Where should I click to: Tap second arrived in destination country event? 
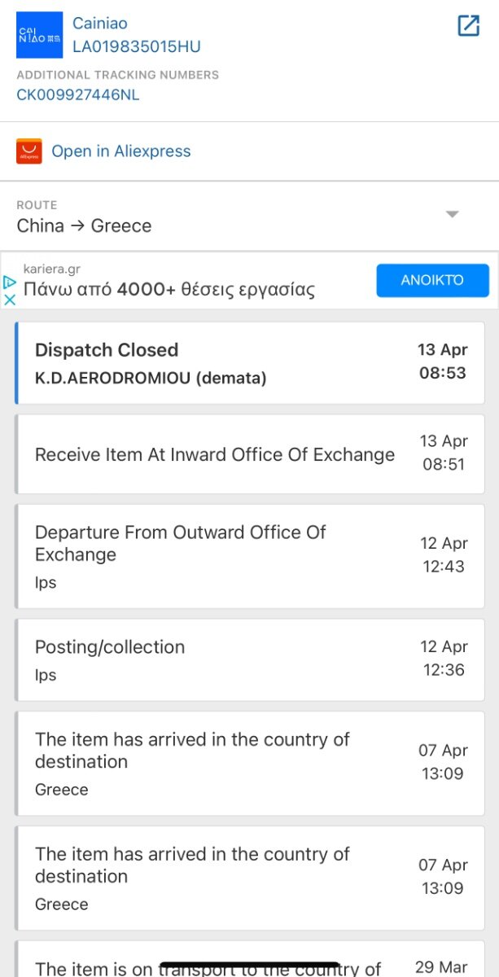coord(250,878)
